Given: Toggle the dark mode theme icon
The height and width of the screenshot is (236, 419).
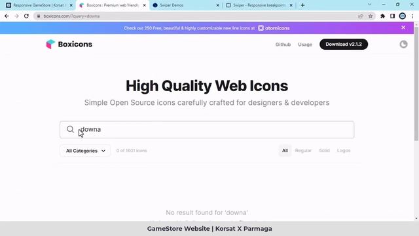Looking at the screenshot, I should pyautogui.click(x=403, y=44).
